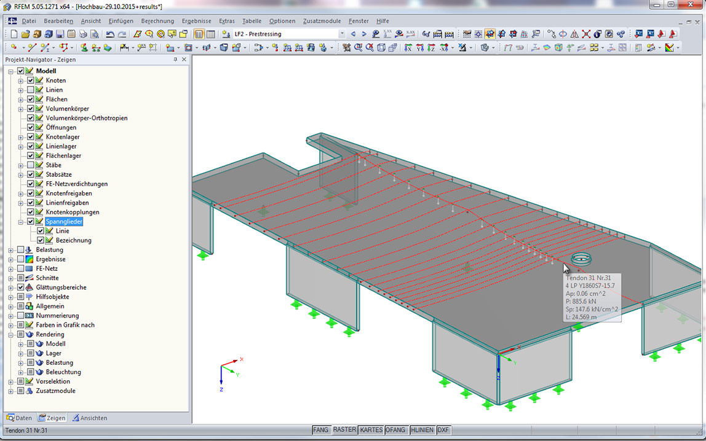Toggle the Spannglieder checkbox

[30, 221]
